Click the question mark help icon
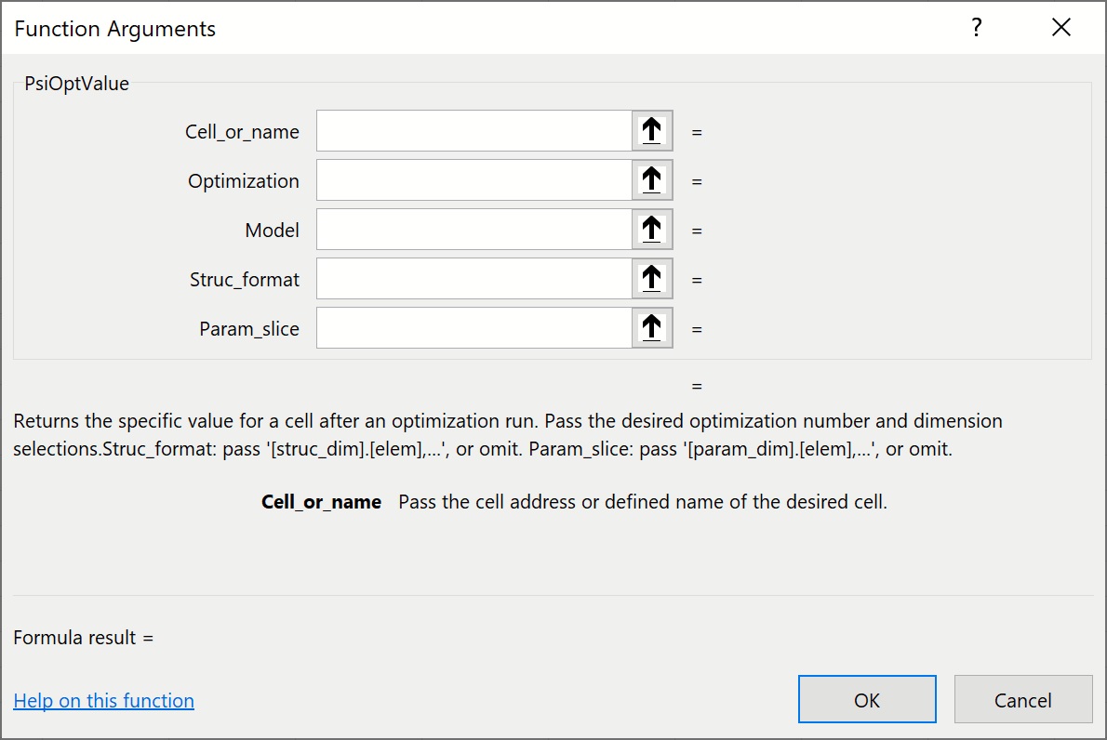The width and height of the screenshot is (1107, 740). click(x=976, y=28)
